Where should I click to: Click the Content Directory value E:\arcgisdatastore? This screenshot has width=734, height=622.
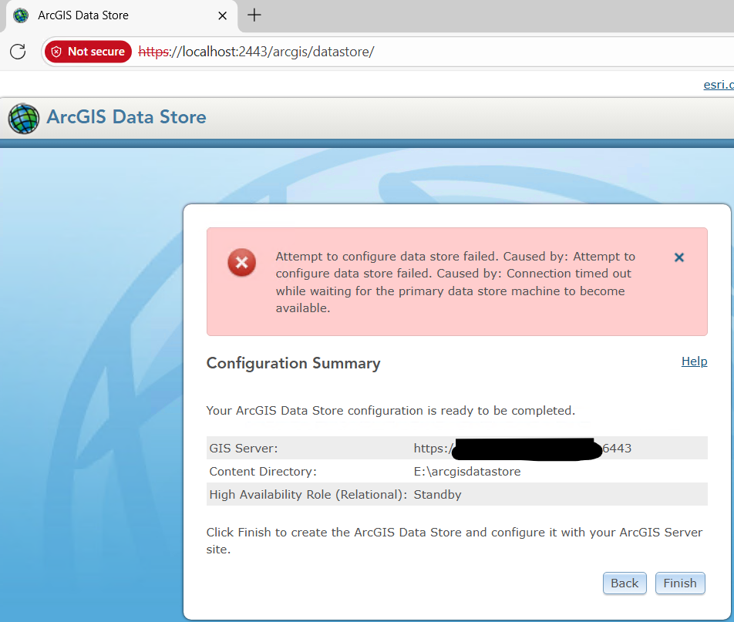(x=467, y=471)
